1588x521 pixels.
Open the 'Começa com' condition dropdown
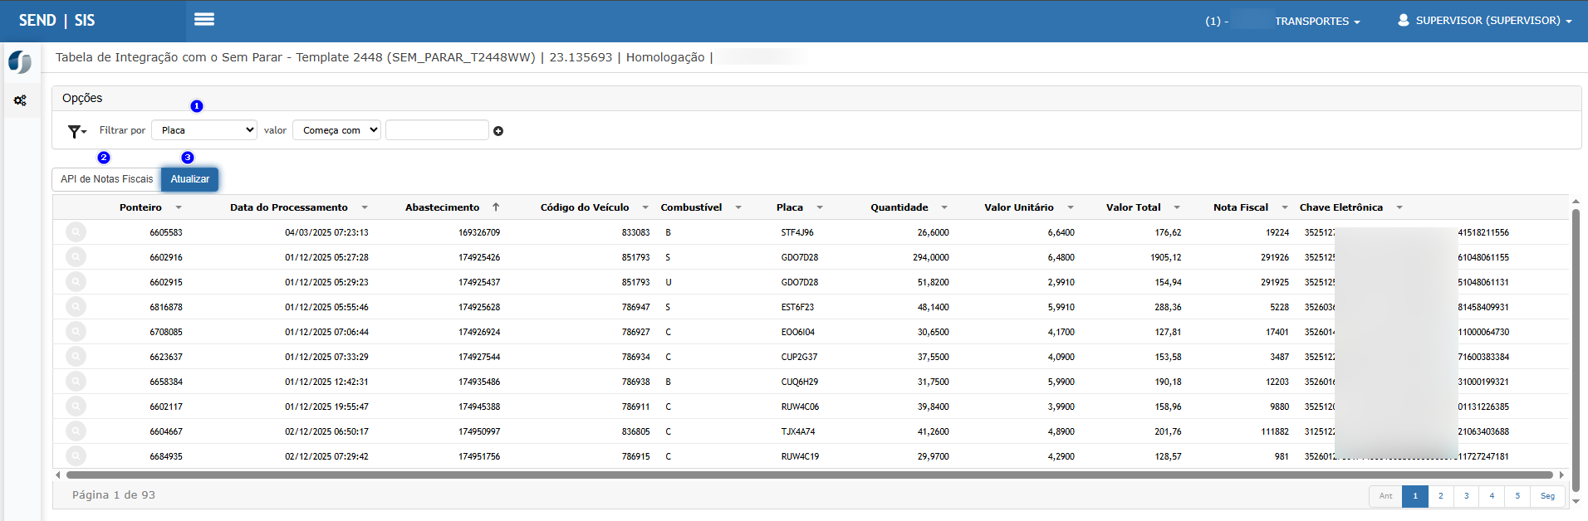pyautogui.click(x=336, y=130)
